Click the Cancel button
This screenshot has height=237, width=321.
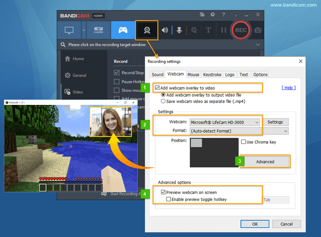[x=286, y=224]
